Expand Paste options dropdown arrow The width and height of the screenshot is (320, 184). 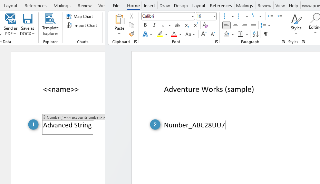(x=119, y=34)
